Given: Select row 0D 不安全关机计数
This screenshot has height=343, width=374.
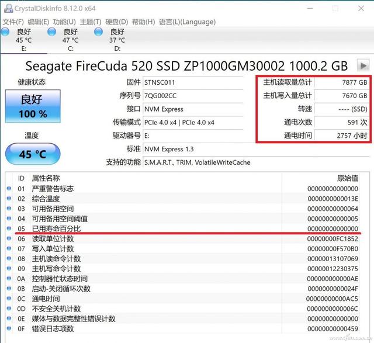Looking at the screenshot, I should [x=183, y=309].
